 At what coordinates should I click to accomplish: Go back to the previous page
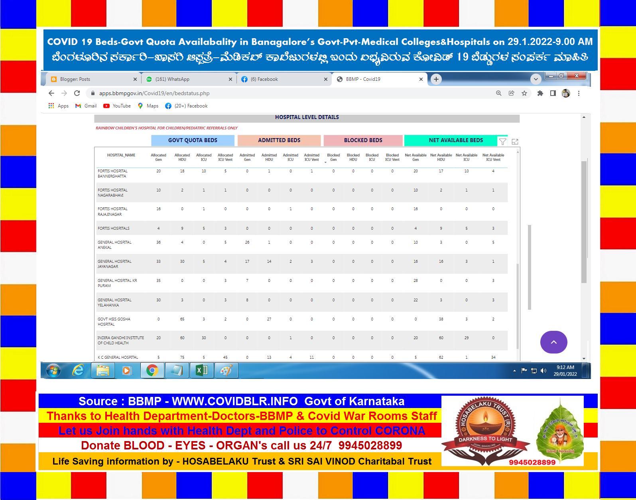coord(51,93)
